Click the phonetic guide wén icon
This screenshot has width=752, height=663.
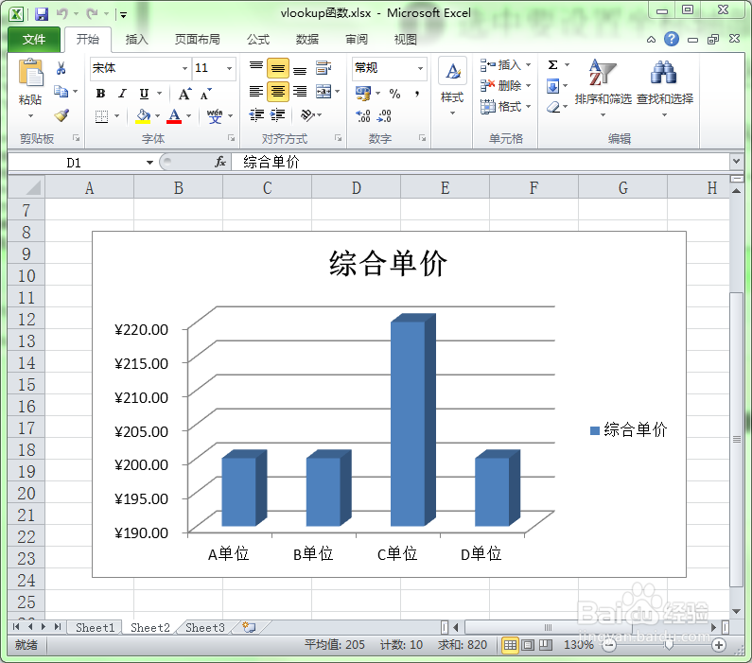pyautogui.click(x=215, y=116)
